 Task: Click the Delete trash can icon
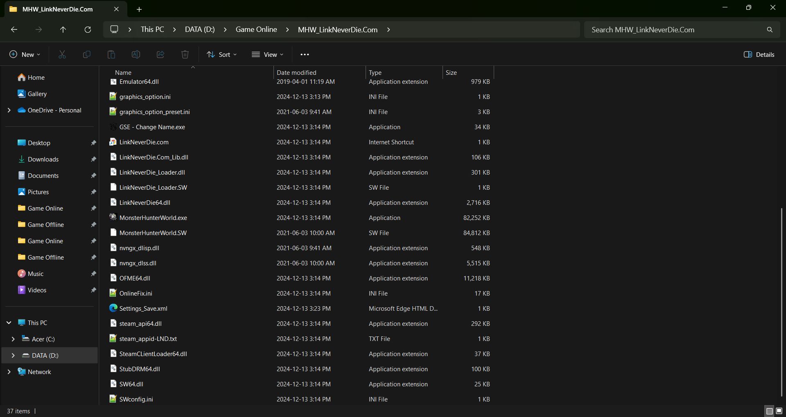(x=185, y=55)
